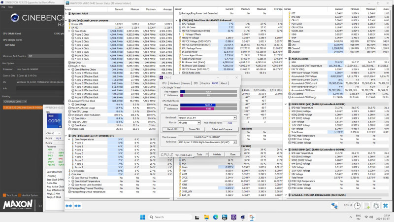Click the HWiNFO network connection icon
Image resolution: width=394 pixels, height=222 pixels.
[x=334, y=206]
